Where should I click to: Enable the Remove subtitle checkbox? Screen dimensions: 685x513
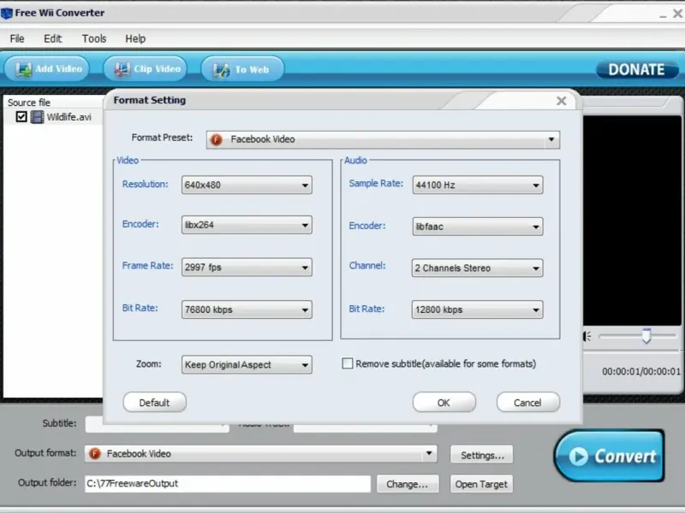pyautogui.click(x=348, y=364)
